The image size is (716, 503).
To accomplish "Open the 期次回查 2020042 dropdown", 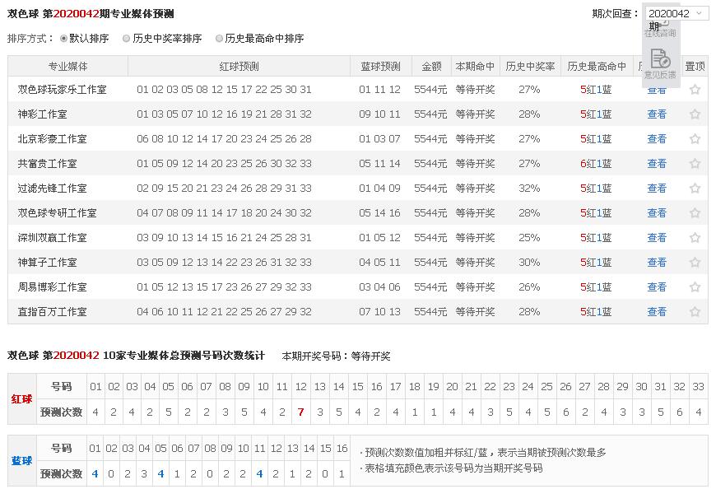I will [x=676, y=13].
